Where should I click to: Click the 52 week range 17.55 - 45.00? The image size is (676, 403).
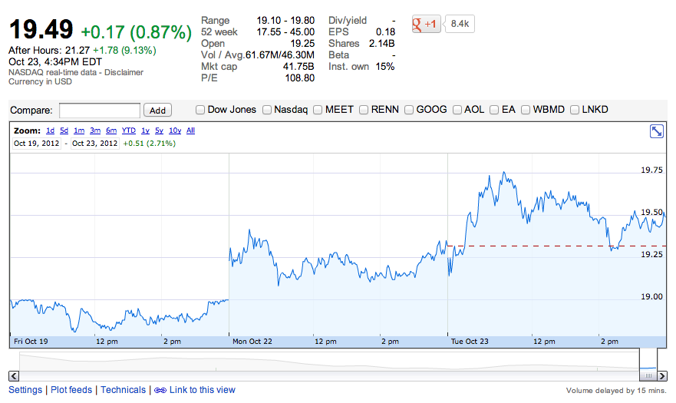click(x=285, y=32)
